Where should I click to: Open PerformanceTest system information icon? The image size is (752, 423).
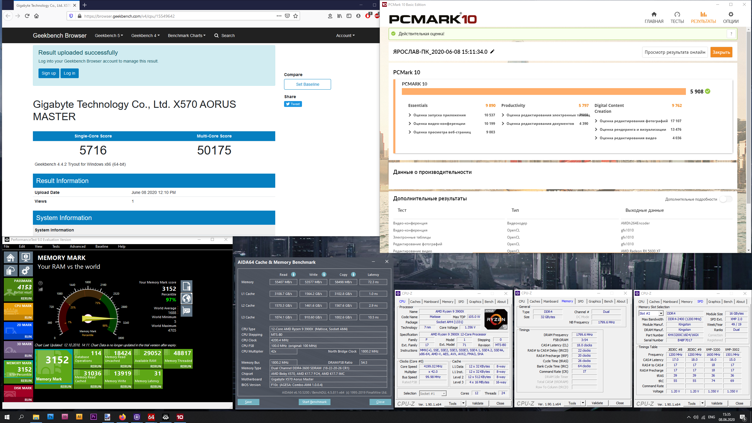click(x=26, y=258)
